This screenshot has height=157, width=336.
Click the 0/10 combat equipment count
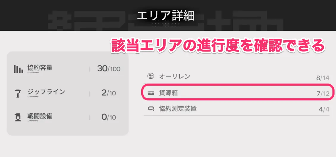pos(109,117)
